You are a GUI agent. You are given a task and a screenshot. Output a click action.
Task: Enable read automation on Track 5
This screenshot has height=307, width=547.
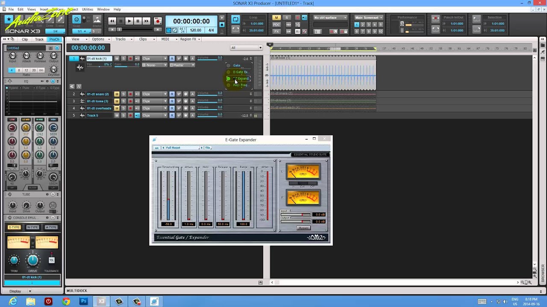(x=172, y=116)
